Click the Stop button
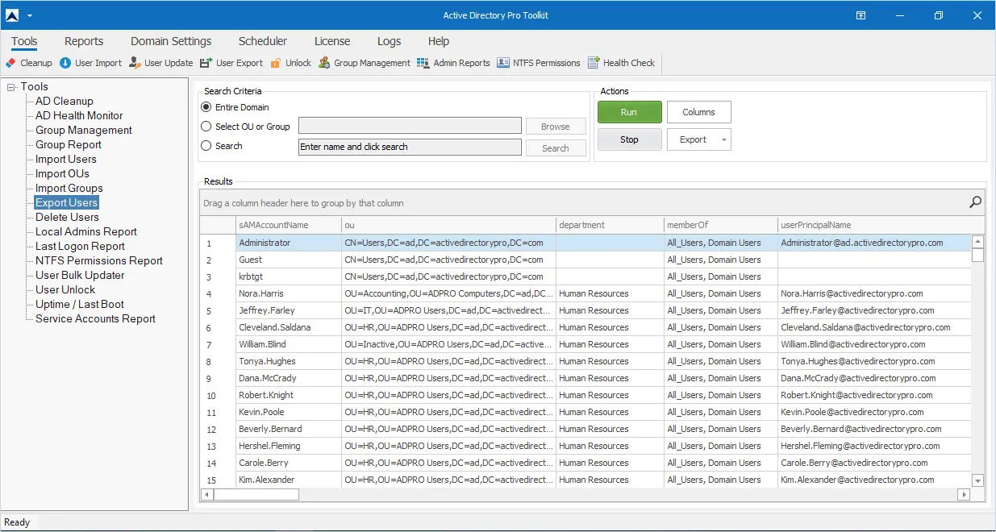Image resolution: width=996 pixels, height=532 pixels. tap(629, 139)
